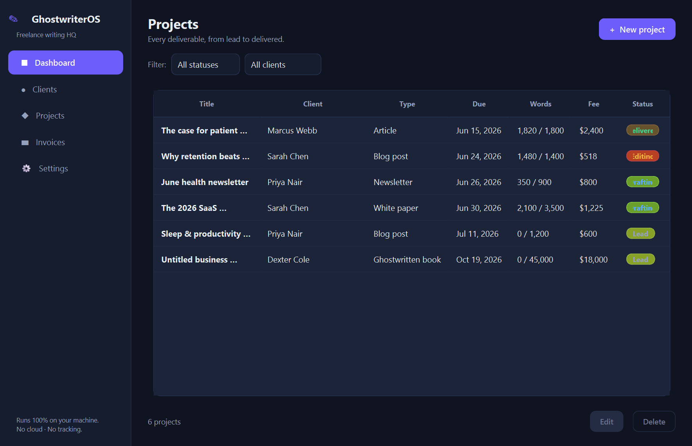The width and height of the screenshot is (692, 446).
Task: Click the Invoices card icon
Action: (25, 142)
